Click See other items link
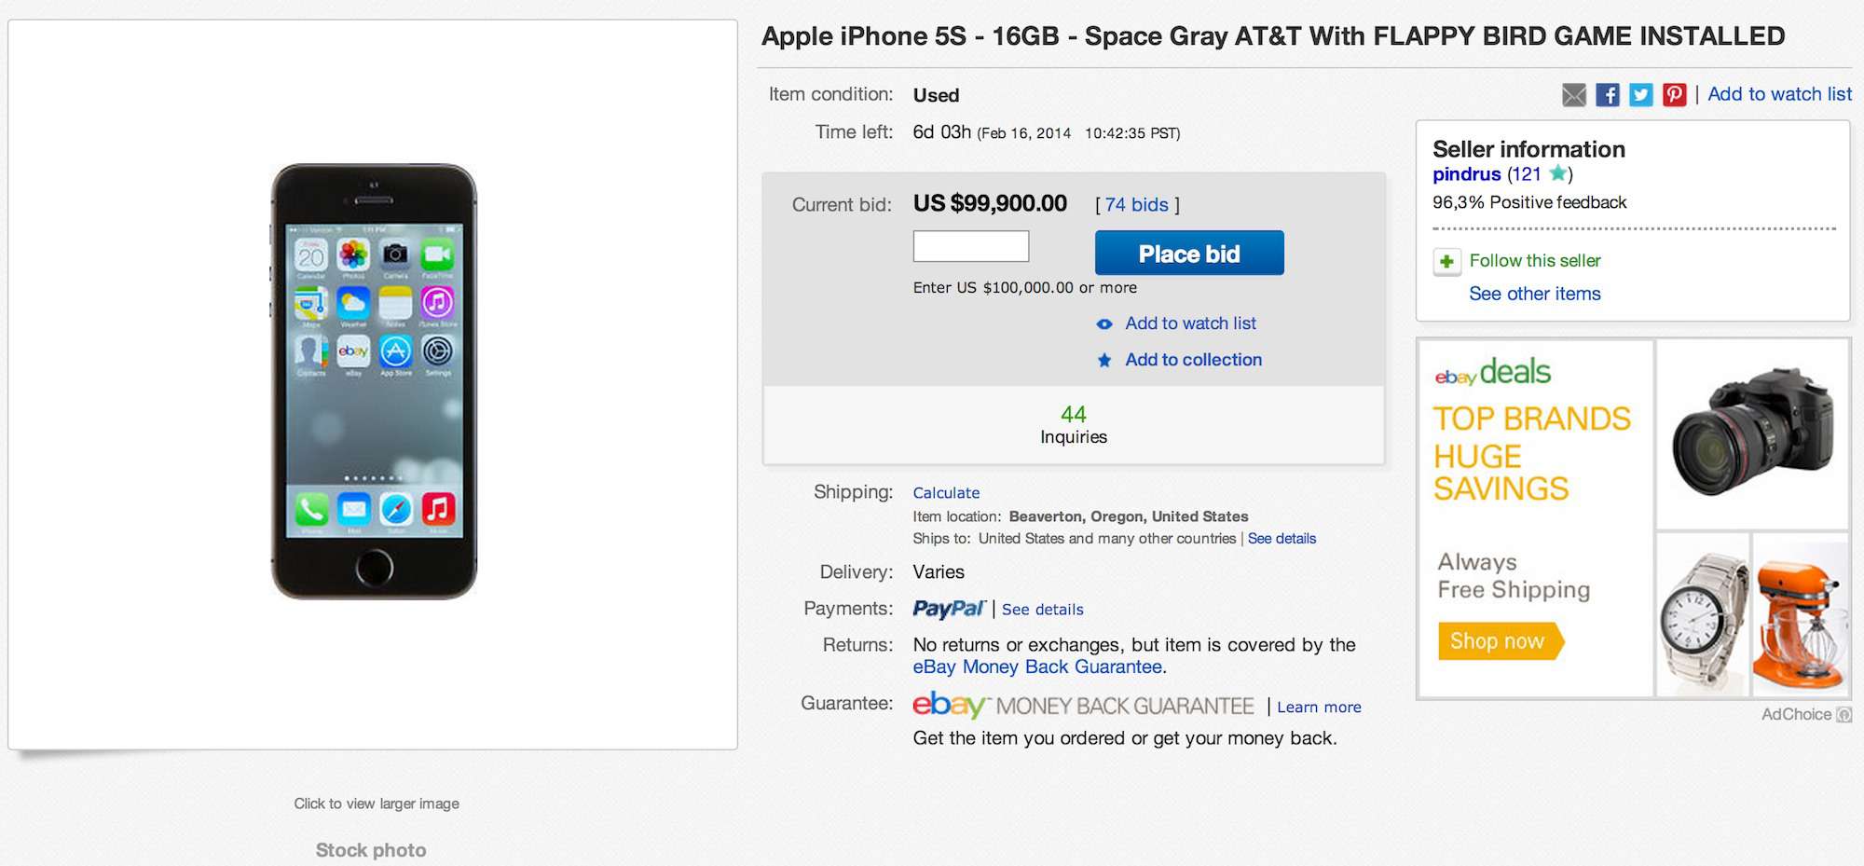This screenshot has width=1864, height=866. (1534, 295)
